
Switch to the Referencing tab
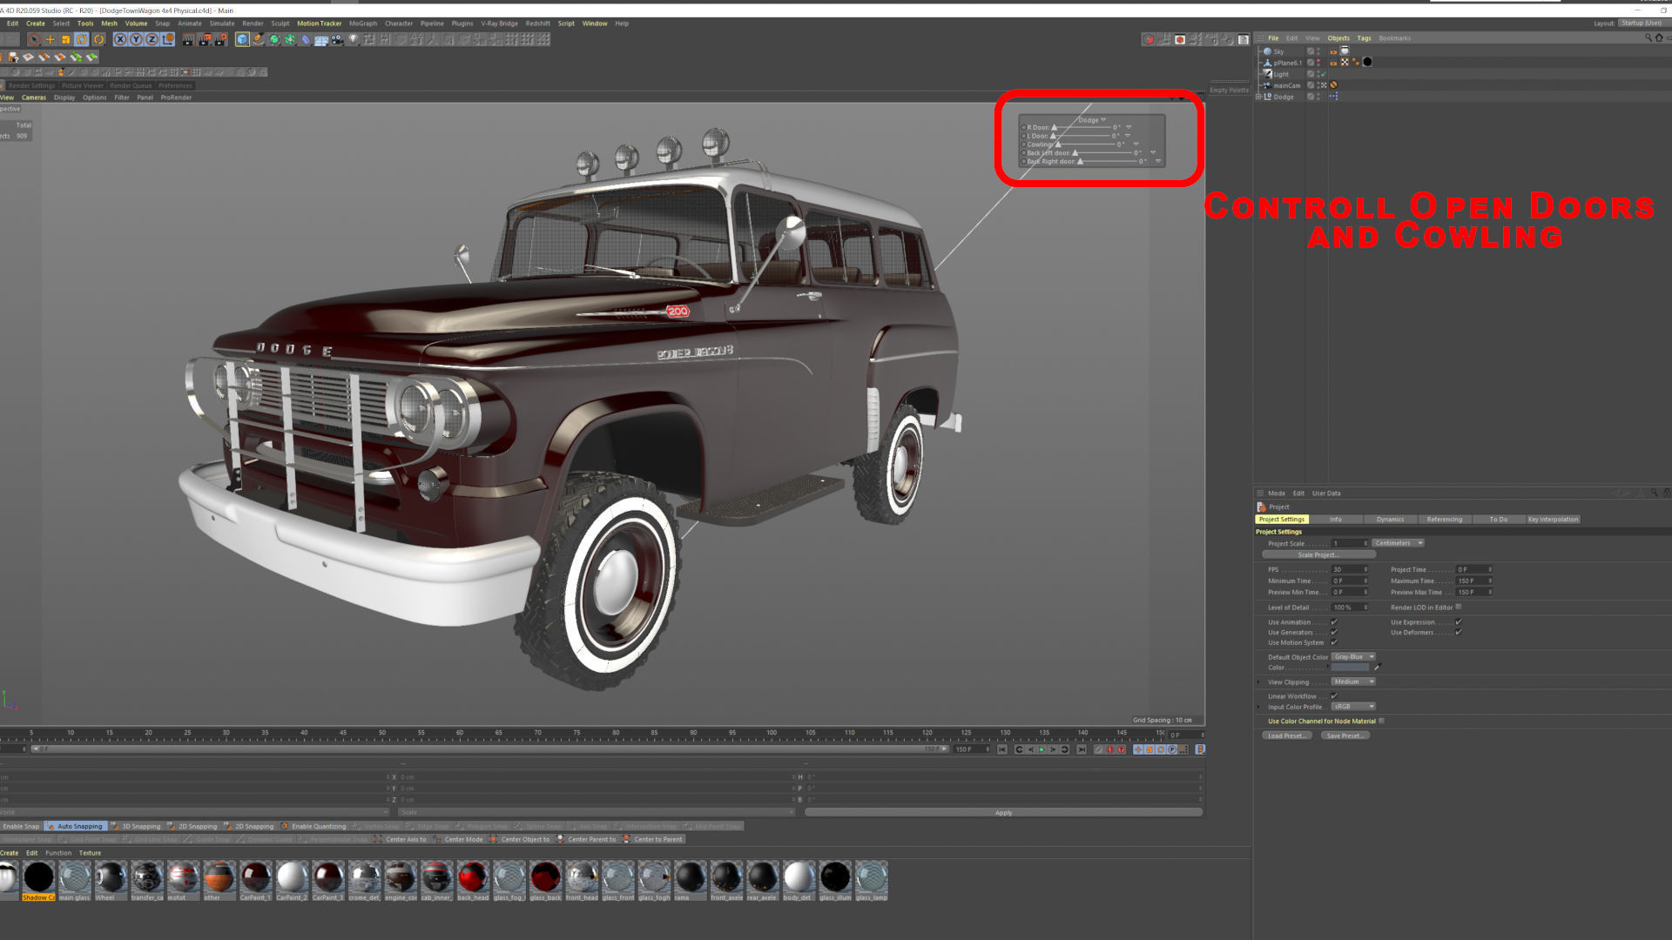pos(1444,520)
